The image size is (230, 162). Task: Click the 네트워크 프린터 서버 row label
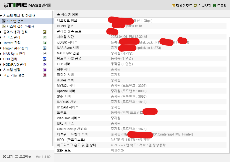pos(72,134)
